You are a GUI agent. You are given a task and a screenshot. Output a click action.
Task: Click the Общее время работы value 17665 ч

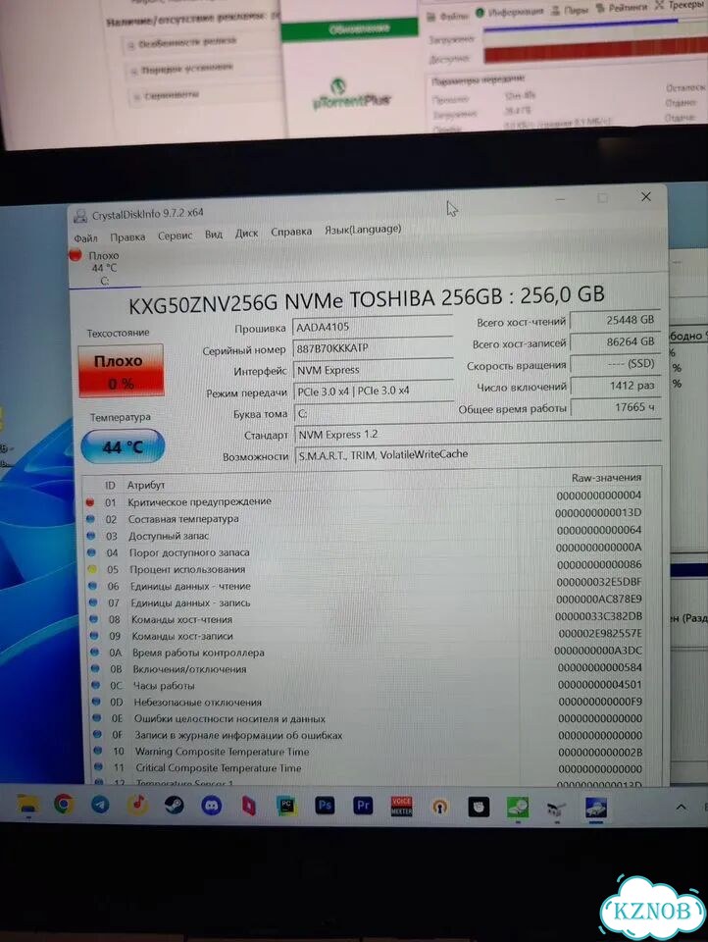coord(614,407)
